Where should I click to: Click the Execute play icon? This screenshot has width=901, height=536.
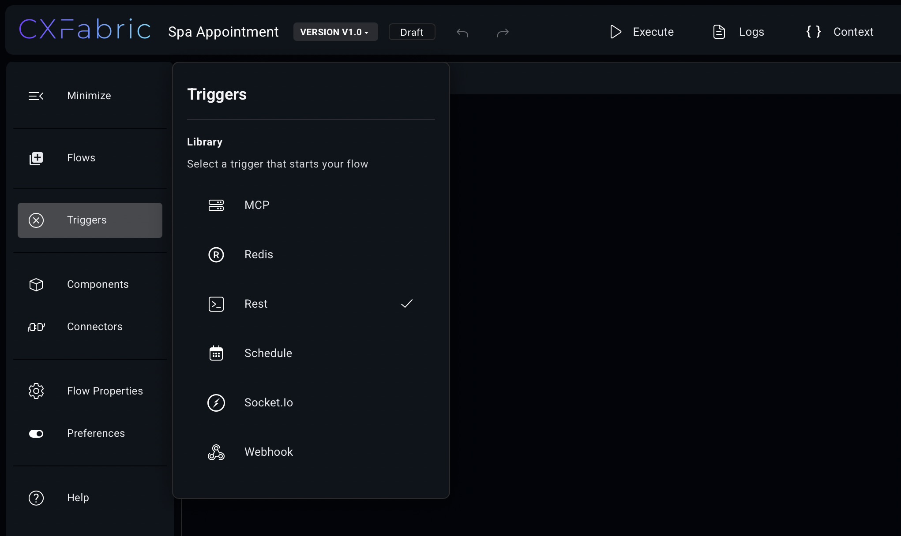coord(616,32)
